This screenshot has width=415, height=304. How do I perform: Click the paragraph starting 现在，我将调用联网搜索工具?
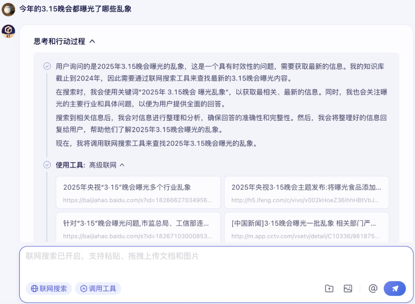point(157,143)
